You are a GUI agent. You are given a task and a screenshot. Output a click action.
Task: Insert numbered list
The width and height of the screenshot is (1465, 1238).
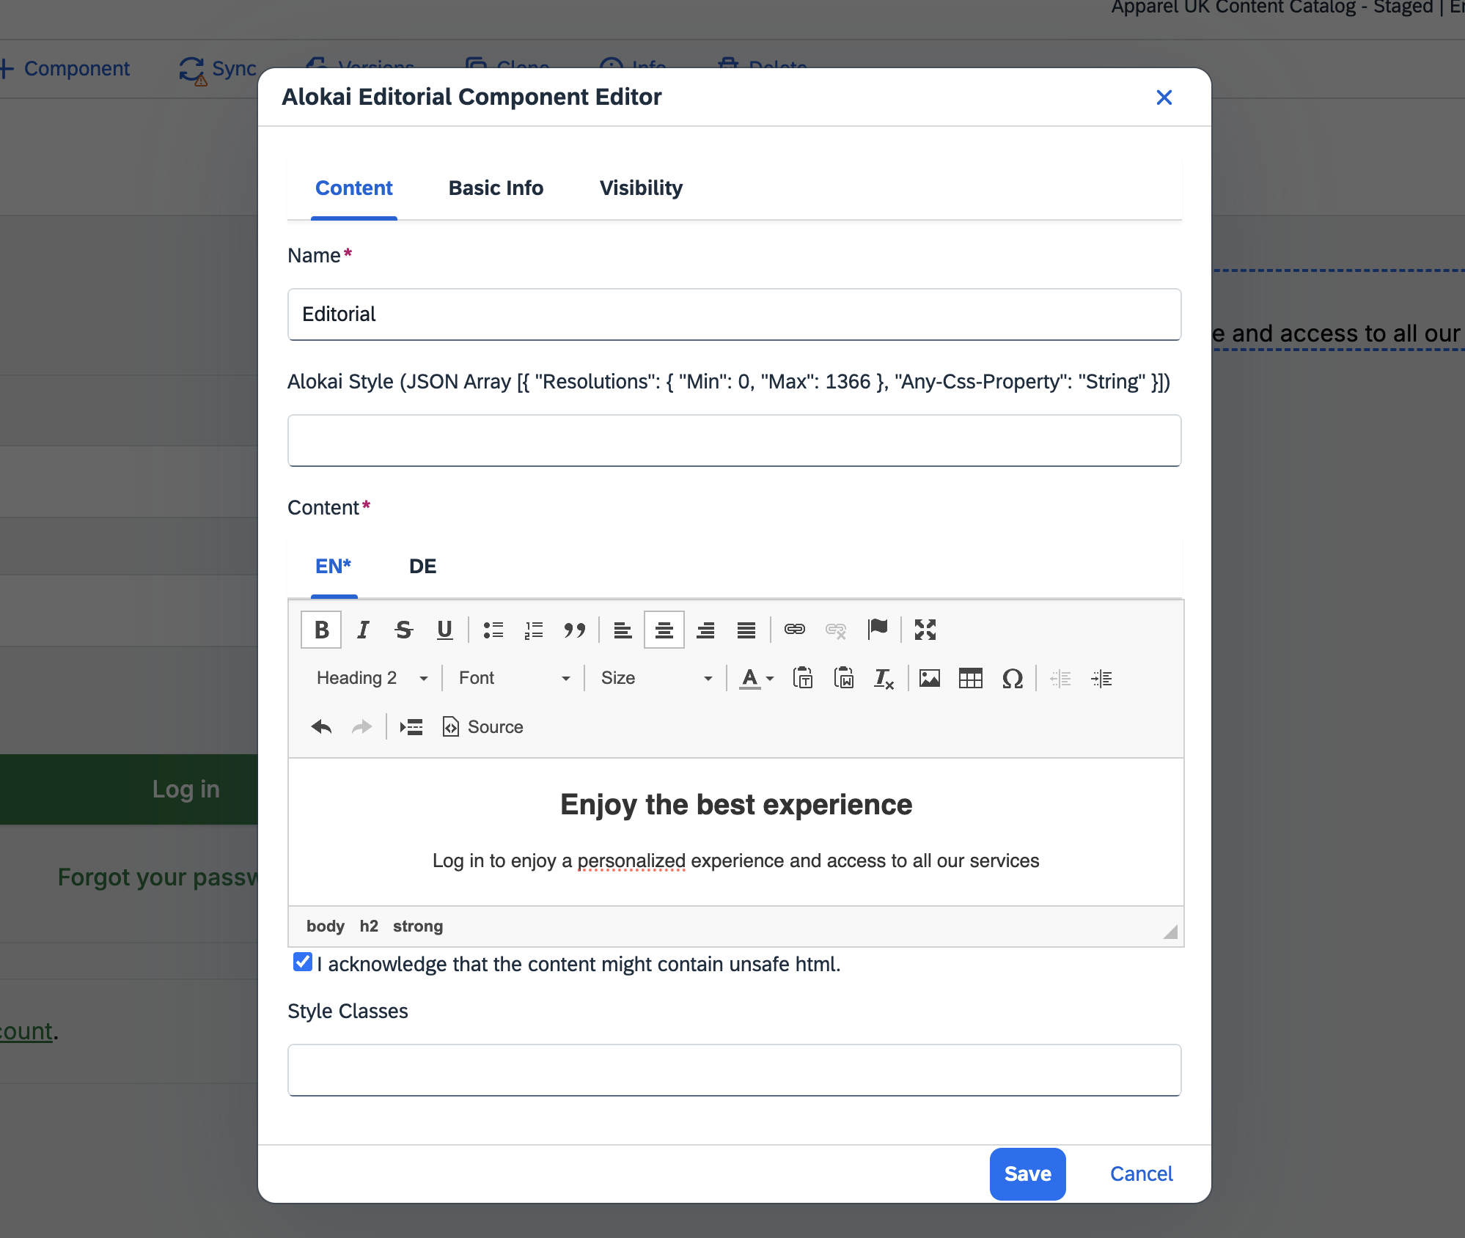click(x=534, y=630)
